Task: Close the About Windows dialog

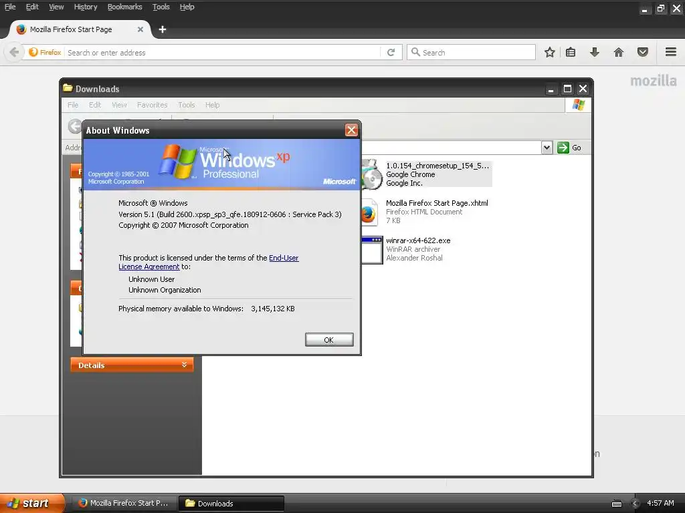Action: click(x=351, y=130)
